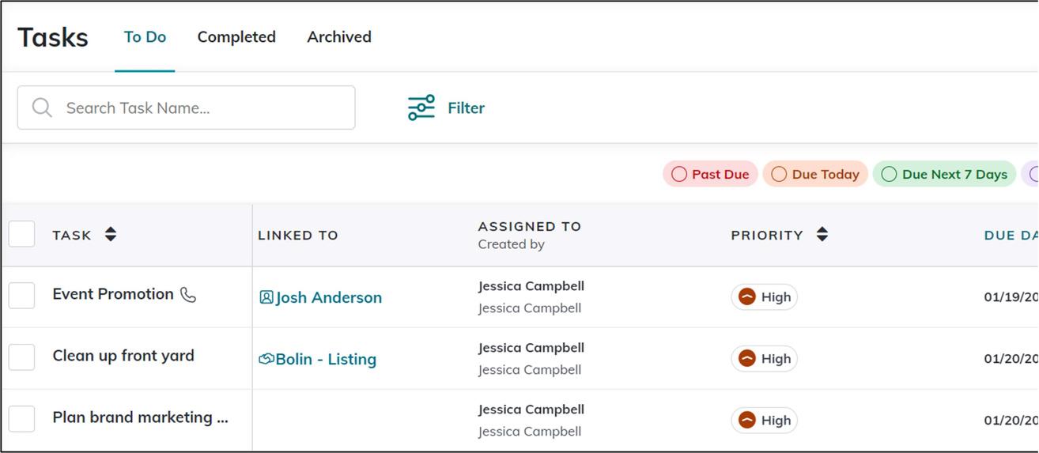This screenshot has height=453, width=1039.
Task: Click the High priority icon for Plan brand marketing
Action: coord(747,420)
